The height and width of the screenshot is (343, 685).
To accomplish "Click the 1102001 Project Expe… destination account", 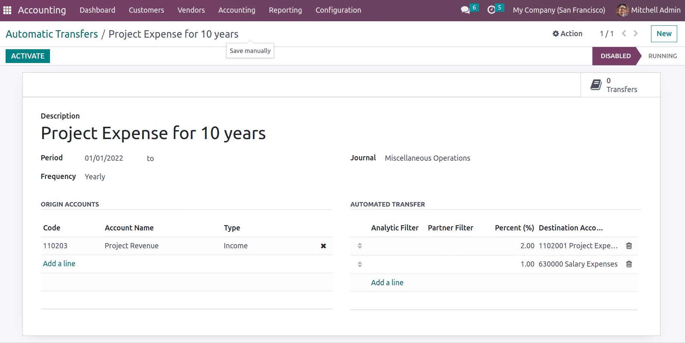I will click(x=578, y=246).
